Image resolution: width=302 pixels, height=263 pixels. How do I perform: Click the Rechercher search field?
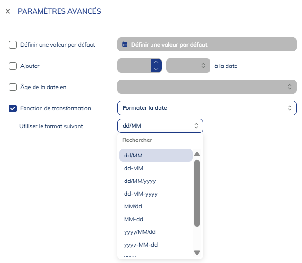coord(160,140)
